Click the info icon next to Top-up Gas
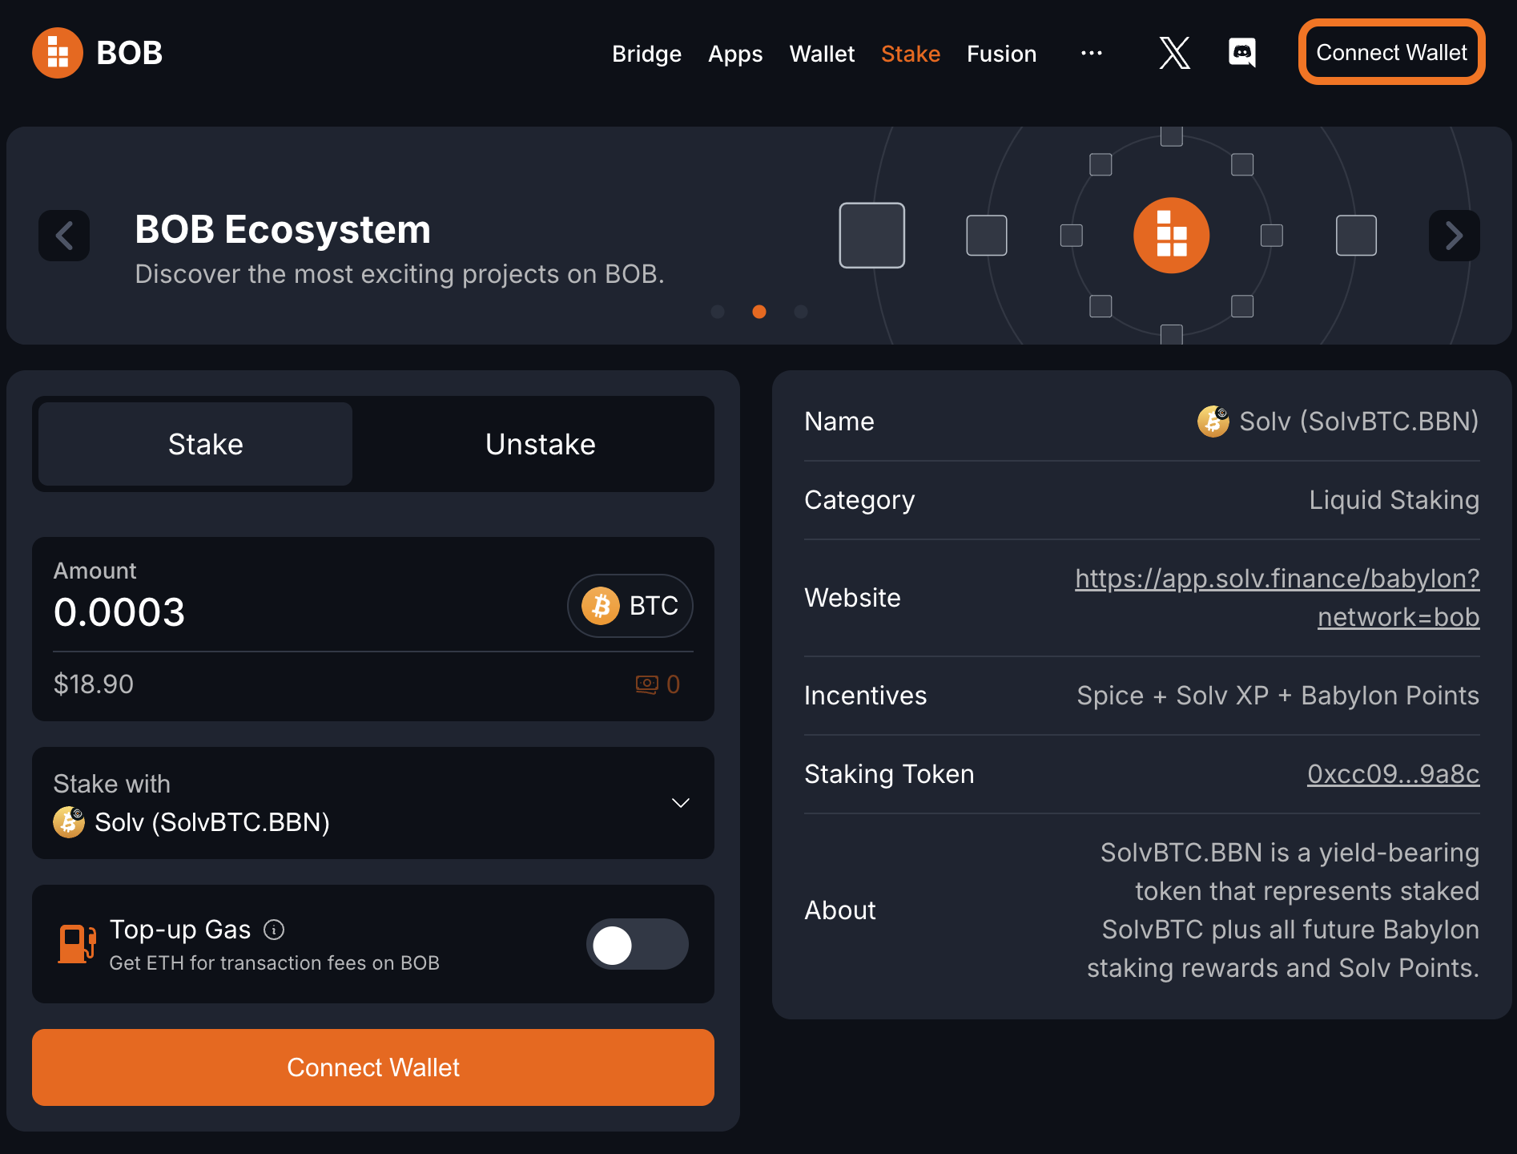This screenshot has width=1517, height=1154. tap(275, 930)
